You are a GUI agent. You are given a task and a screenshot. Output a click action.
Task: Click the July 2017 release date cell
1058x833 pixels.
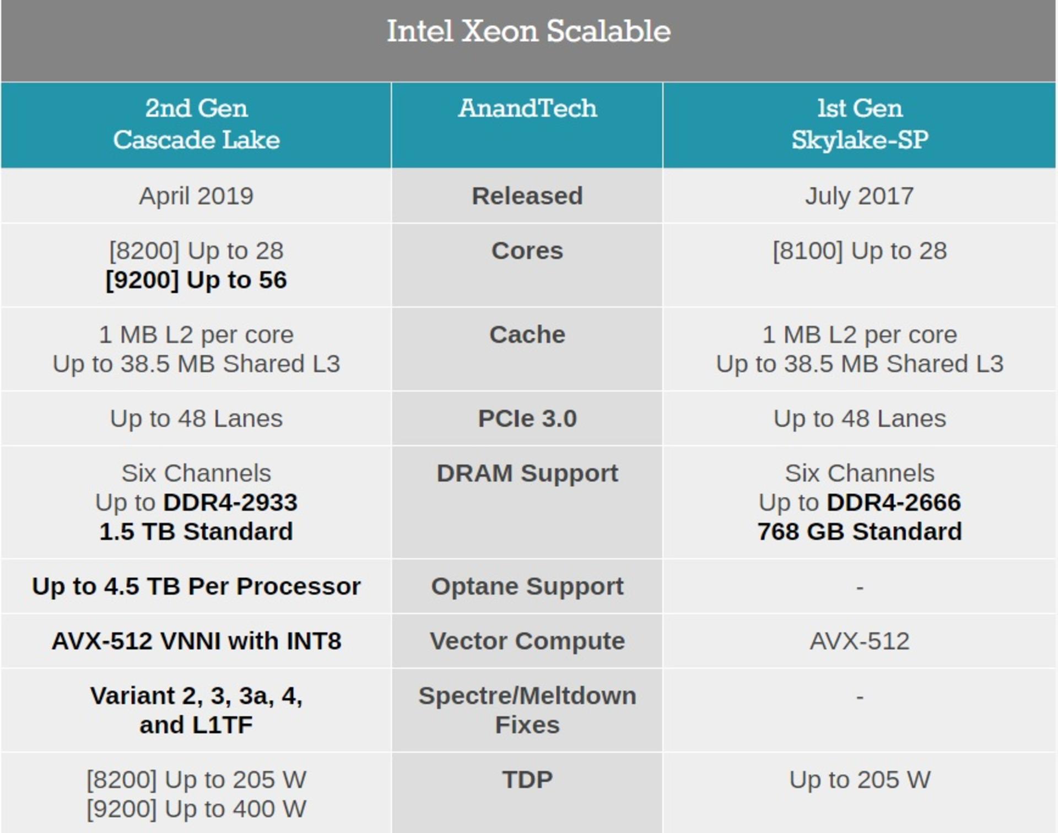coord(860,196)
